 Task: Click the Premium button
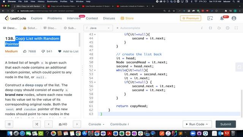click(191, 18)
